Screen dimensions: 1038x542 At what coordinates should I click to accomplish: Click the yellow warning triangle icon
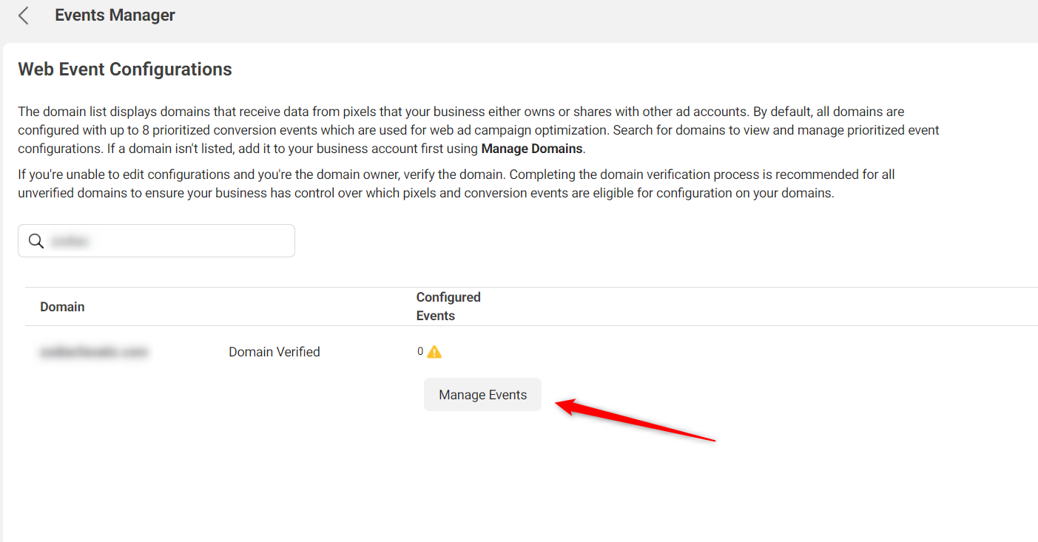[434, 352]
